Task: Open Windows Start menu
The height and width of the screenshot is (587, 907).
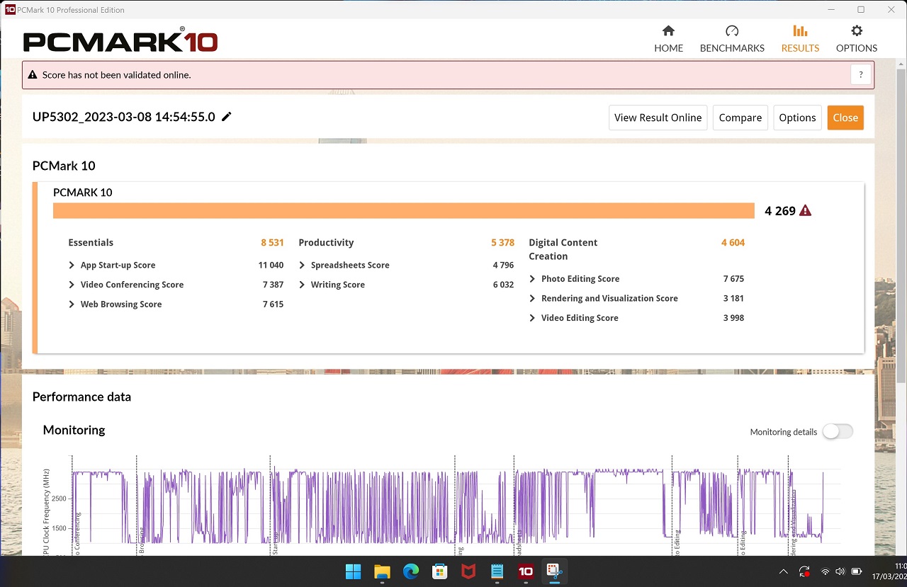Action: click(353, 571)
